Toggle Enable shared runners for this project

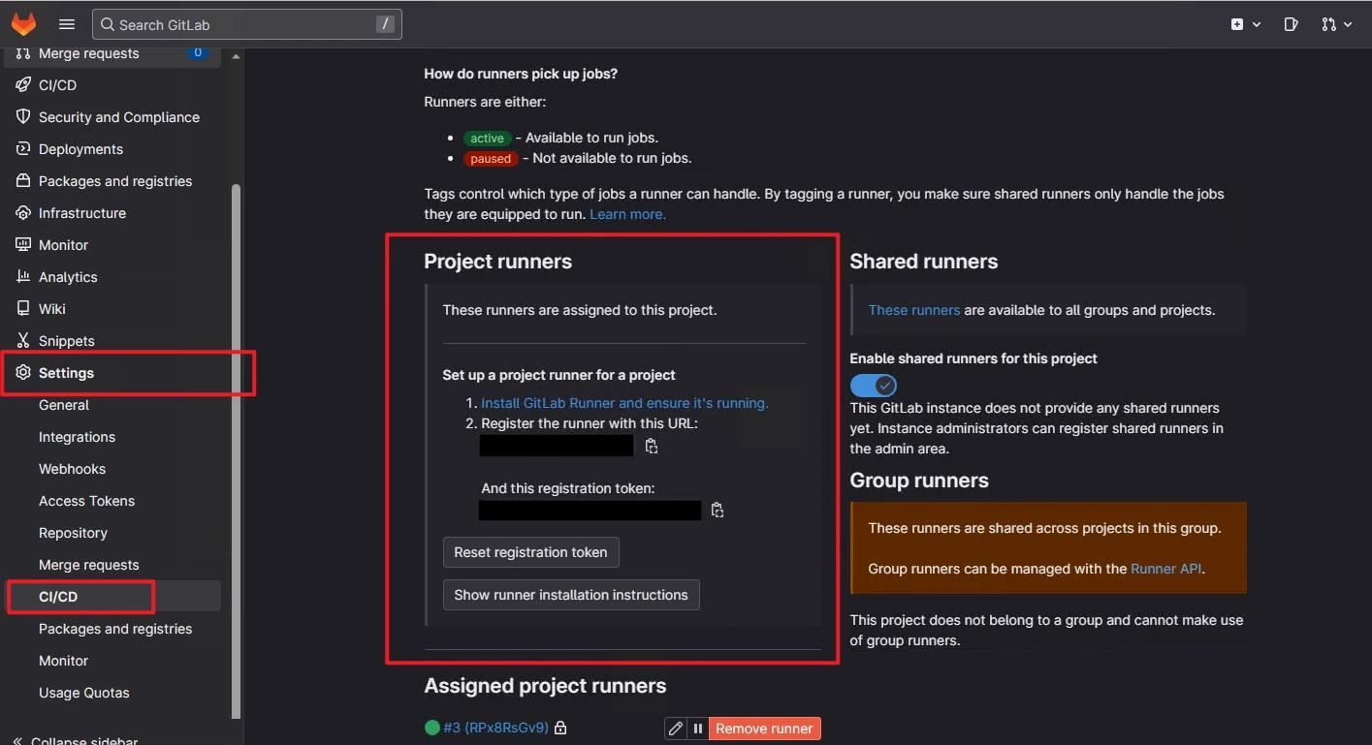874,386
